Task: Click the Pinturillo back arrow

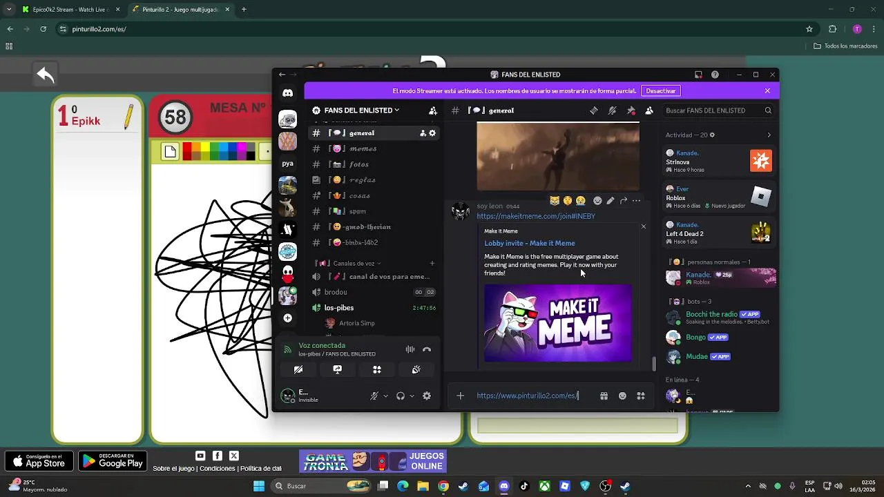Action: pos(46,75)
